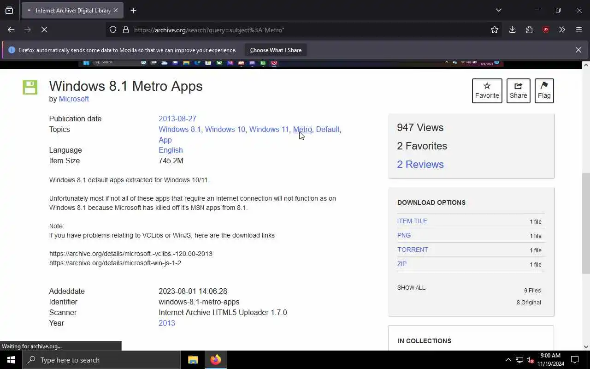Click the page vertical scrollbar thumb
The image size is (590, 369).
pyautogui.click(x=586, y=224)
